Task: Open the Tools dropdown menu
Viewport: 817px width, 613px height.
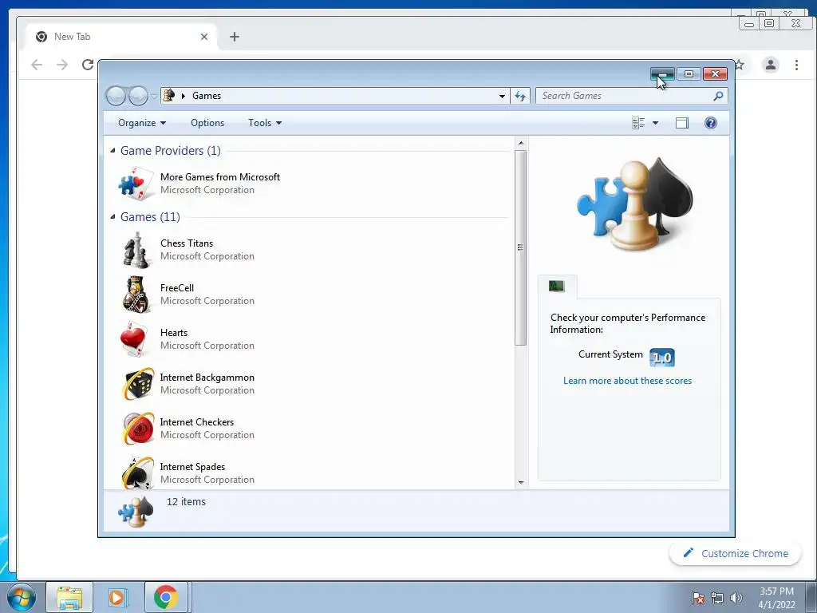Action: click(x=265, y=123)
